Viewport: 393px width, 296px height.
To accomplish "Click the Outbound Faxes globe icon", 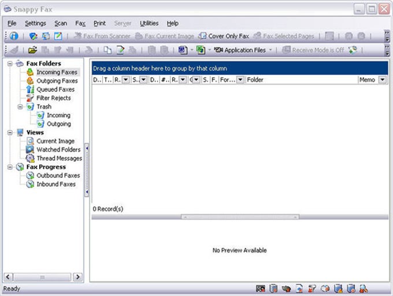I will (x=30, y=175).
